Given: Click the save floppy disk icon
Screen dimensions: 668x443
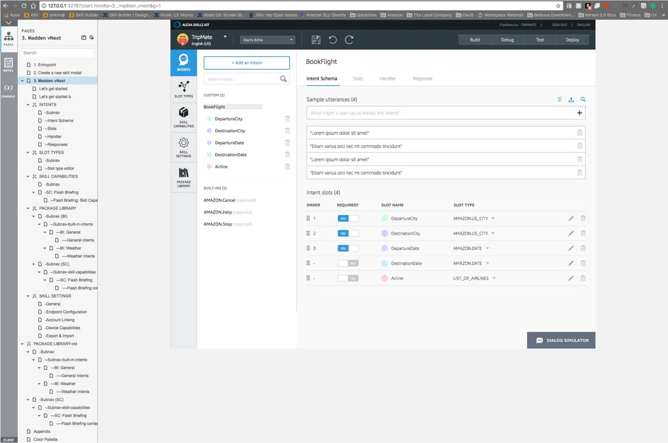Looking at the screenshot, I should click(x=316, y=40).
